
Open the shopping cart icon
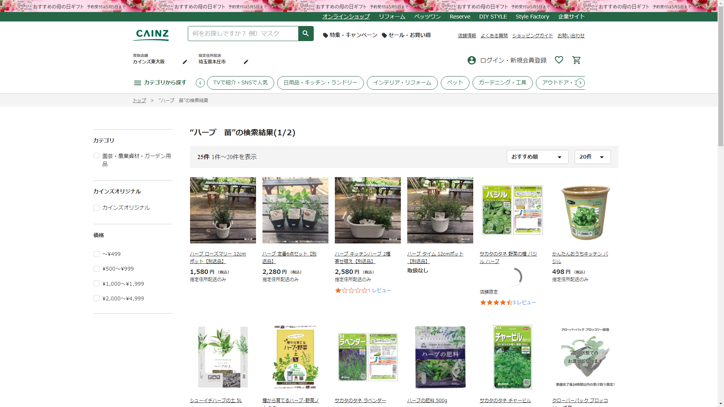click(576, 60)
